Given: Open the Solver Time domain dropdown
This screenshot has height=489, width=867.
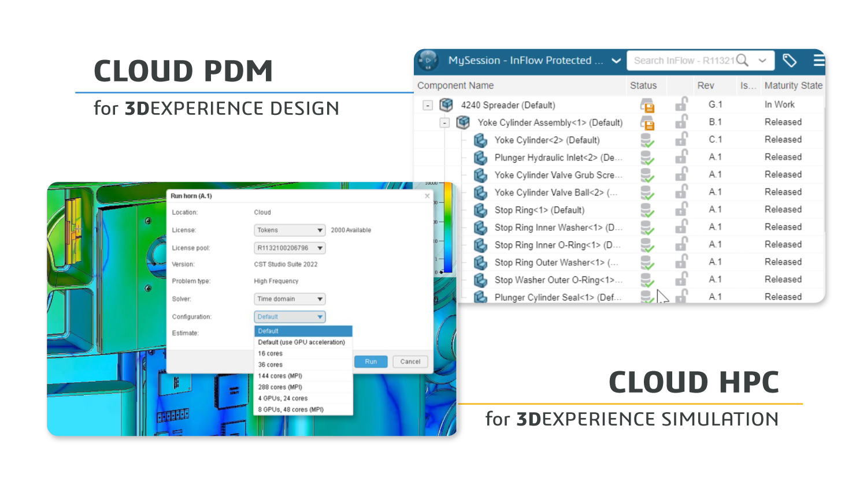Looking at the screenshot, I should click(290, 299).
